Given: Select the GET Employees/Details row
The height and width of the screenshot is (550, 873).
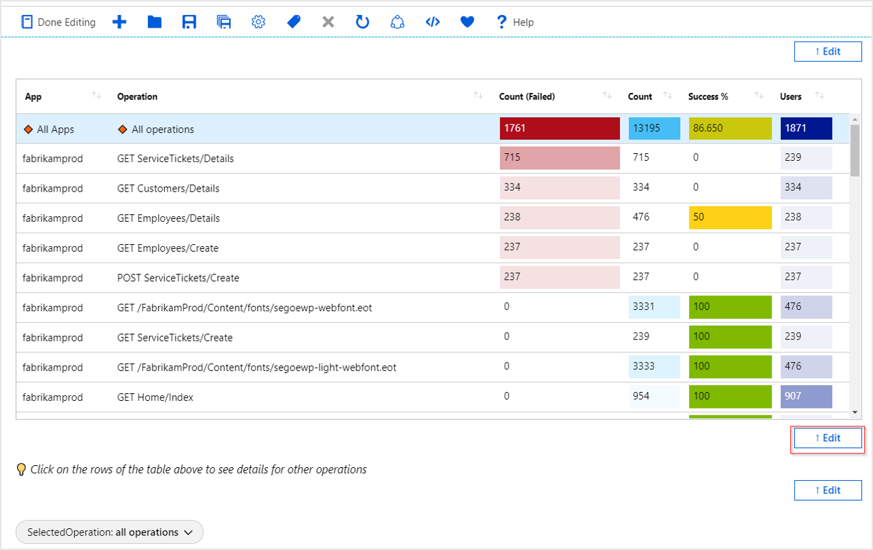Looking at the screenshot, I should point(168,218).
